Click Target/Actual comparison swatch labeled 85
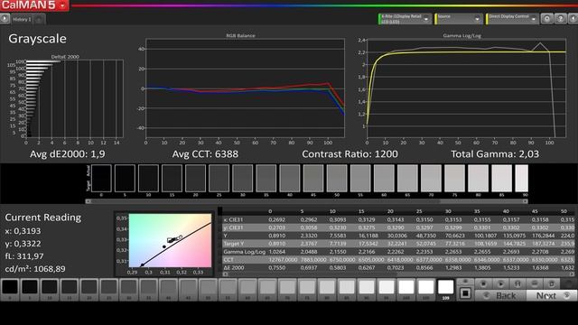The height and width of the screenshot is (325, 578). click(x=502, y=179)
